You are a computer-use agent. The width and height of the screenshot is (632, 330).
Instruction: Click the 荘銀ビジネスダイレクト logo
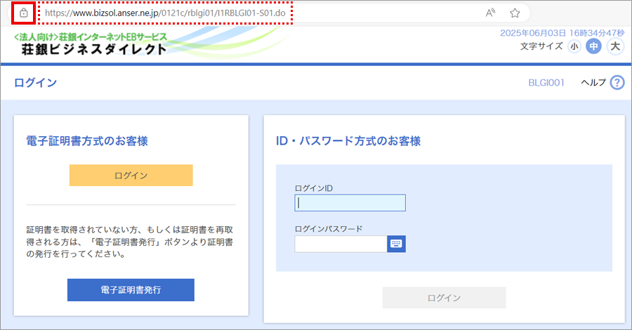click(91, 44)
